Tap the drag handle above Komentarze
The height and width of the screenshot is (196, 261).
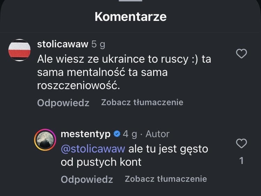point(130,1)
